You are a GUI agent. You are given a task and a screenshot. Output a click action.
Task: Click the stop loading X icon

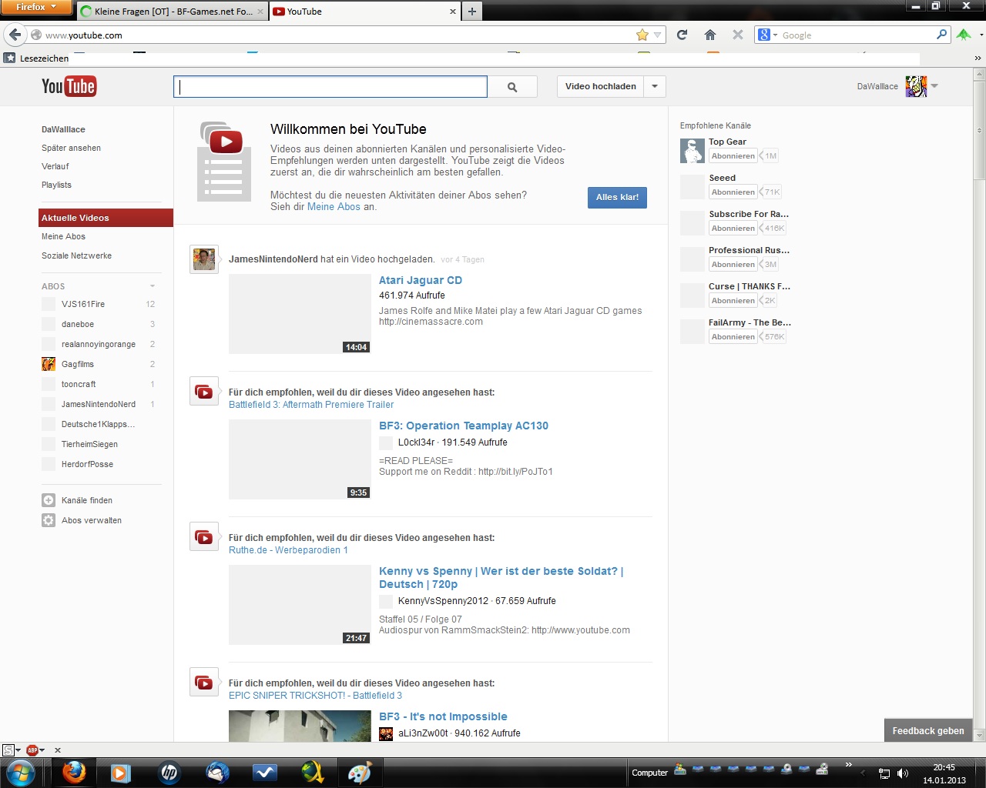[x=737, y=35]
